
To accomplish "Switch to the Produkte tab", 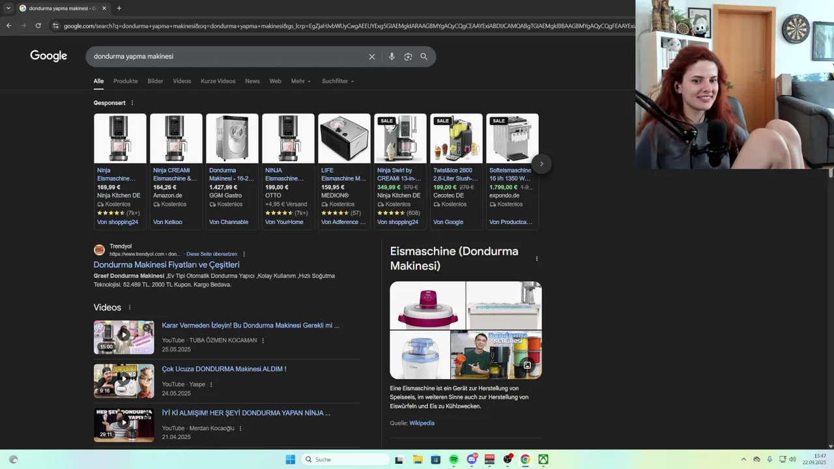I will point(126,81).
